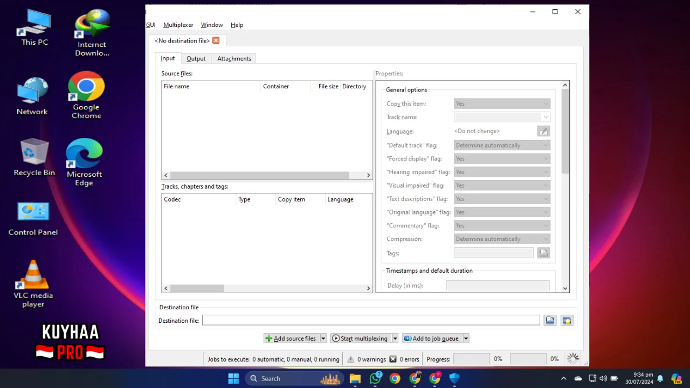Open Forced display flag dropdown

(502, 158)
